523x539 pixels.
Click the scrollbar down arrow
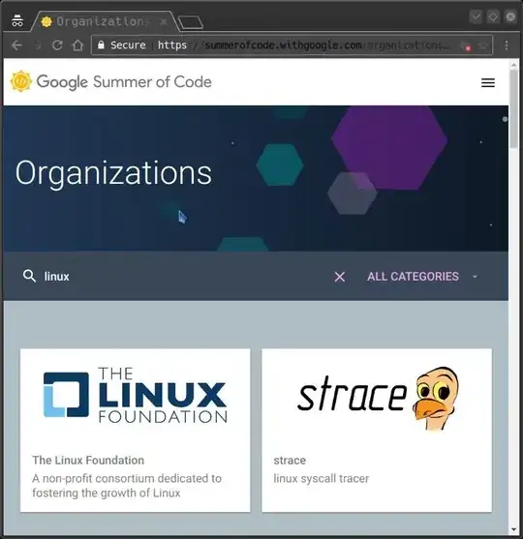(513, 529)
